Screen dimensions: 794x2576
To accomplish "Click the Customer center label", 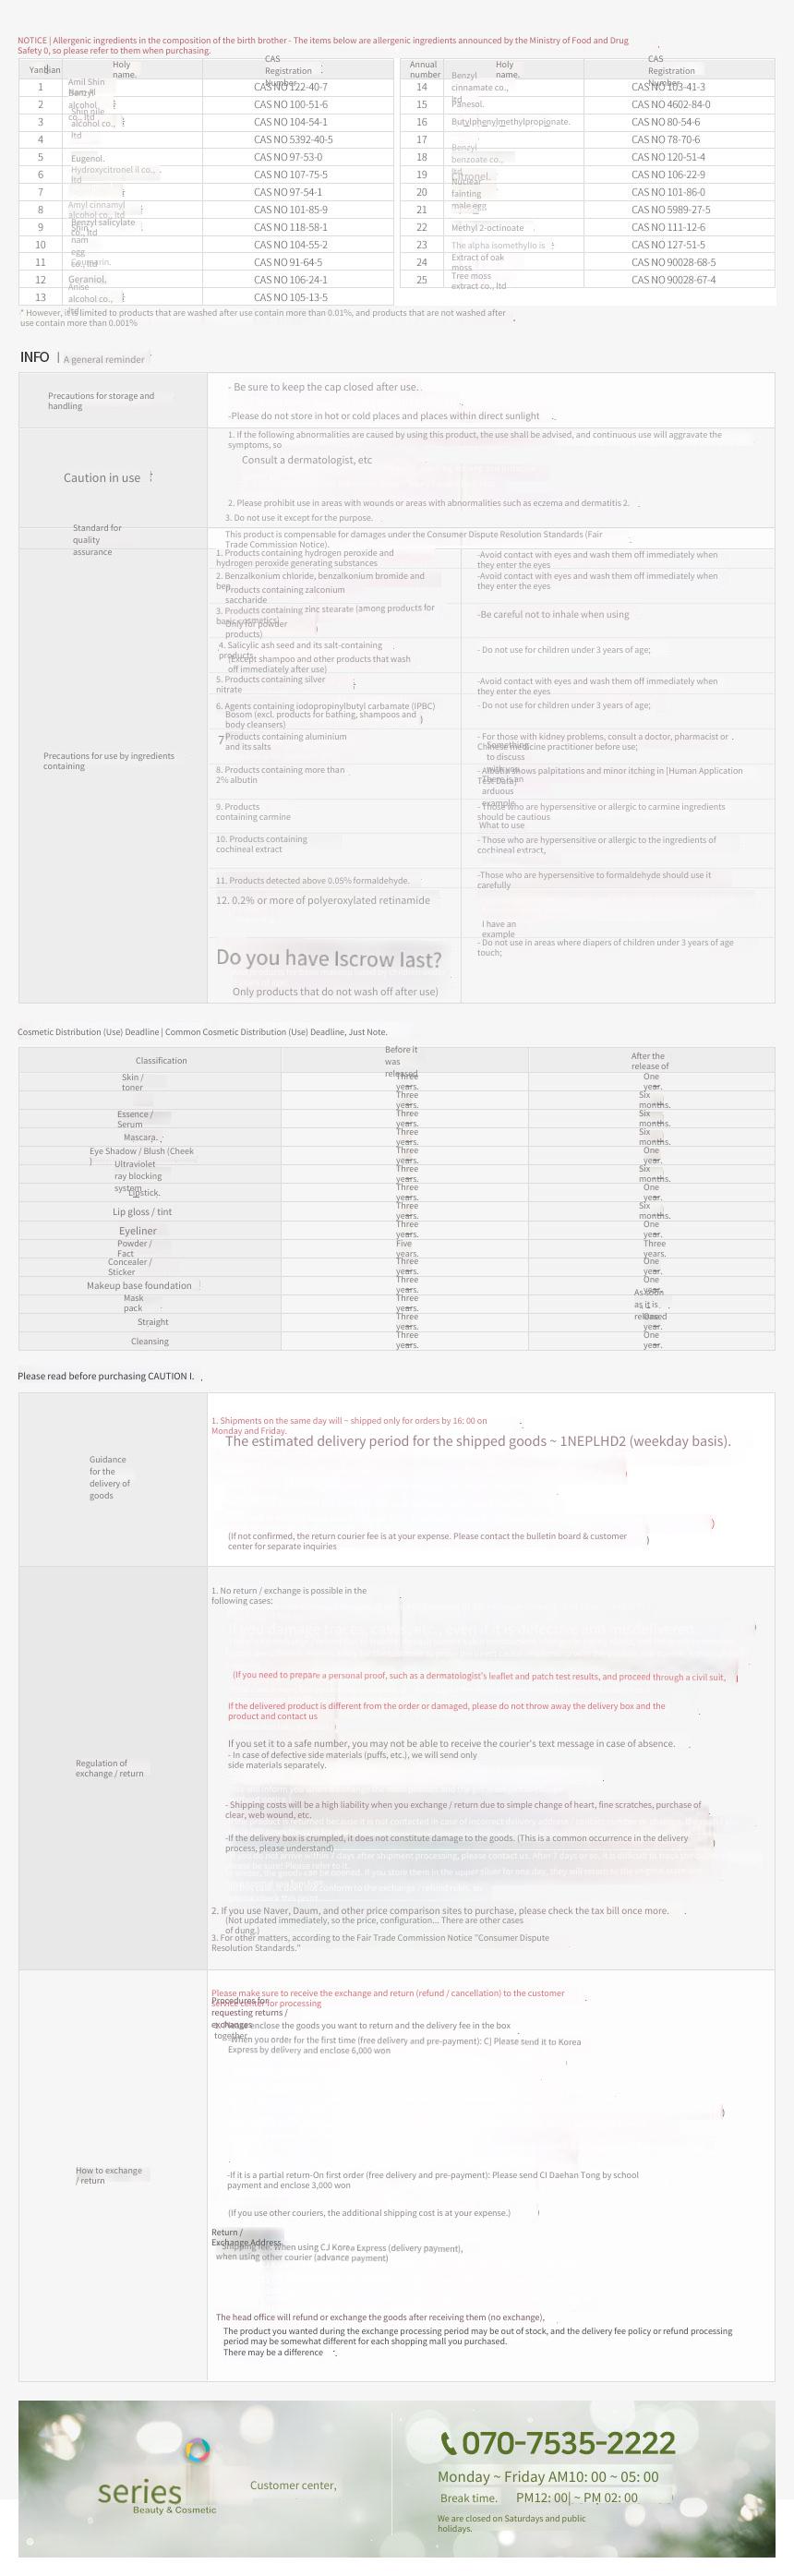I will pos(293,2485).
